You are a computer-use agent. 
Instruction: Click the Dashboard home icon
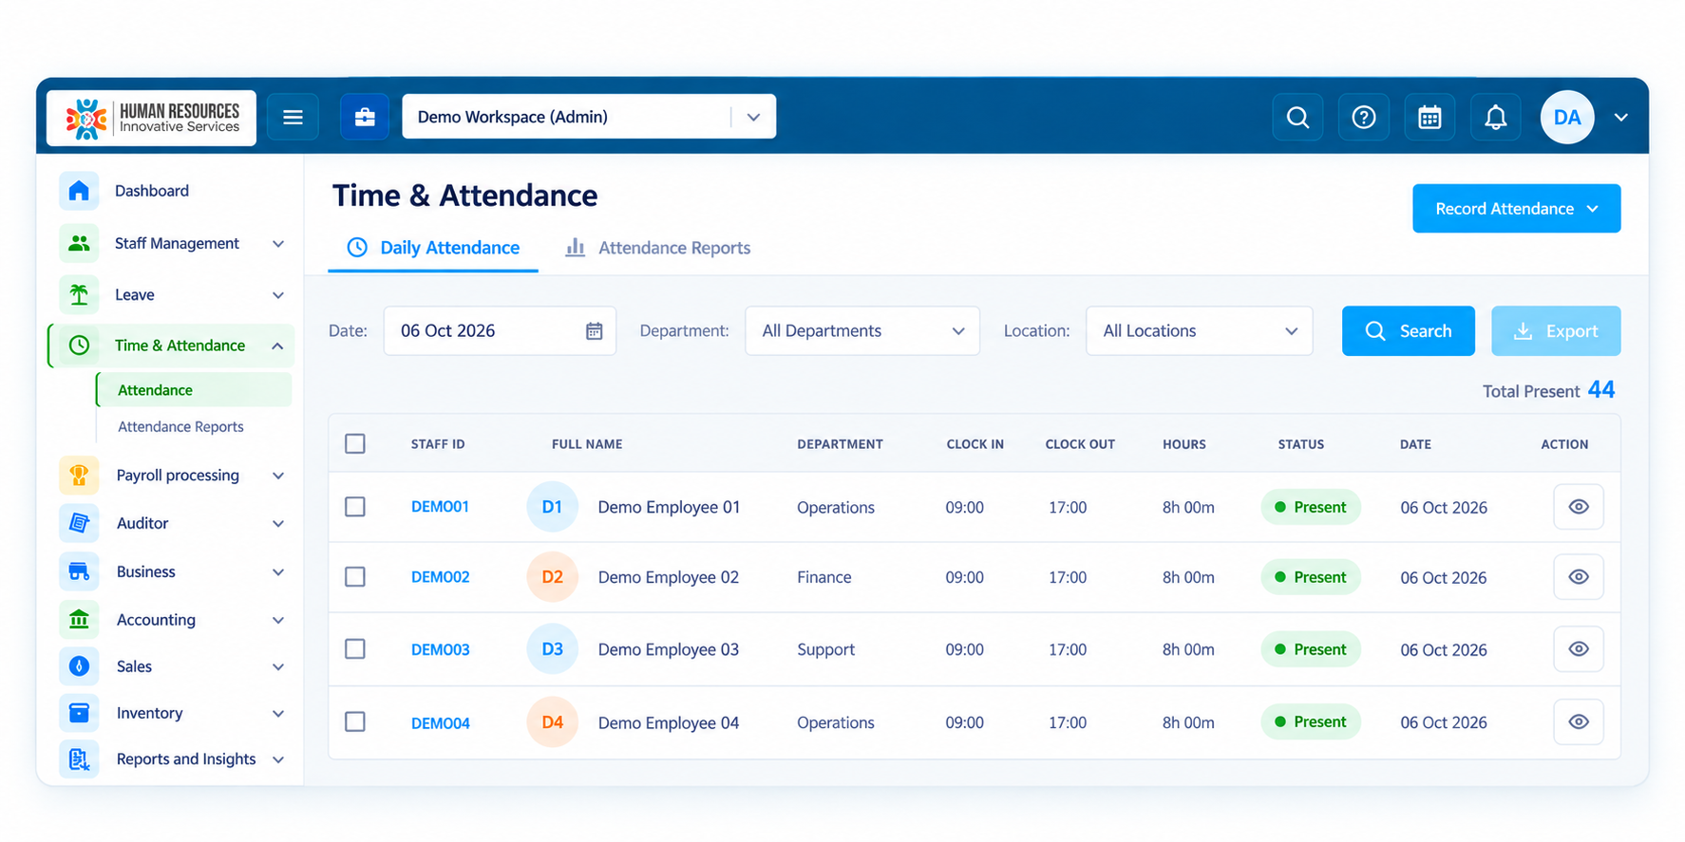click(x=79, y=191)
